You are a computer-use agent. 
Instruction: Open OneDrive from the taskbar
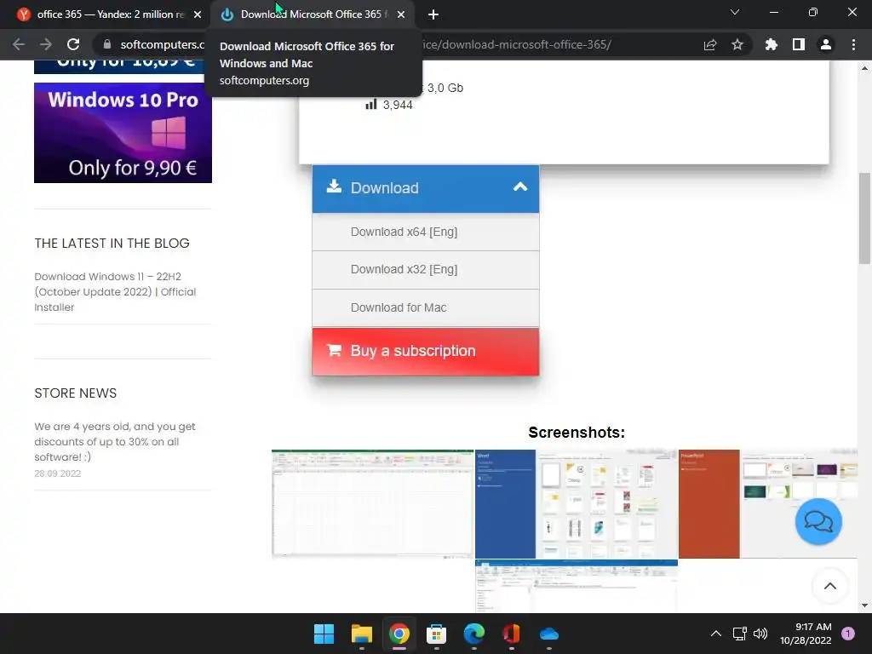(x=549, y=634)
